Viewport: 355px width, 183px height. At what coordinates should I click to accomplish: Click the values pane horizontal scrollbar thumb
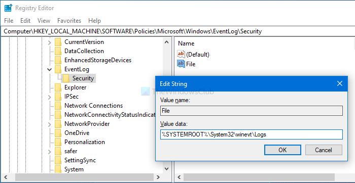pyautogui.click(x=259, y=177)
